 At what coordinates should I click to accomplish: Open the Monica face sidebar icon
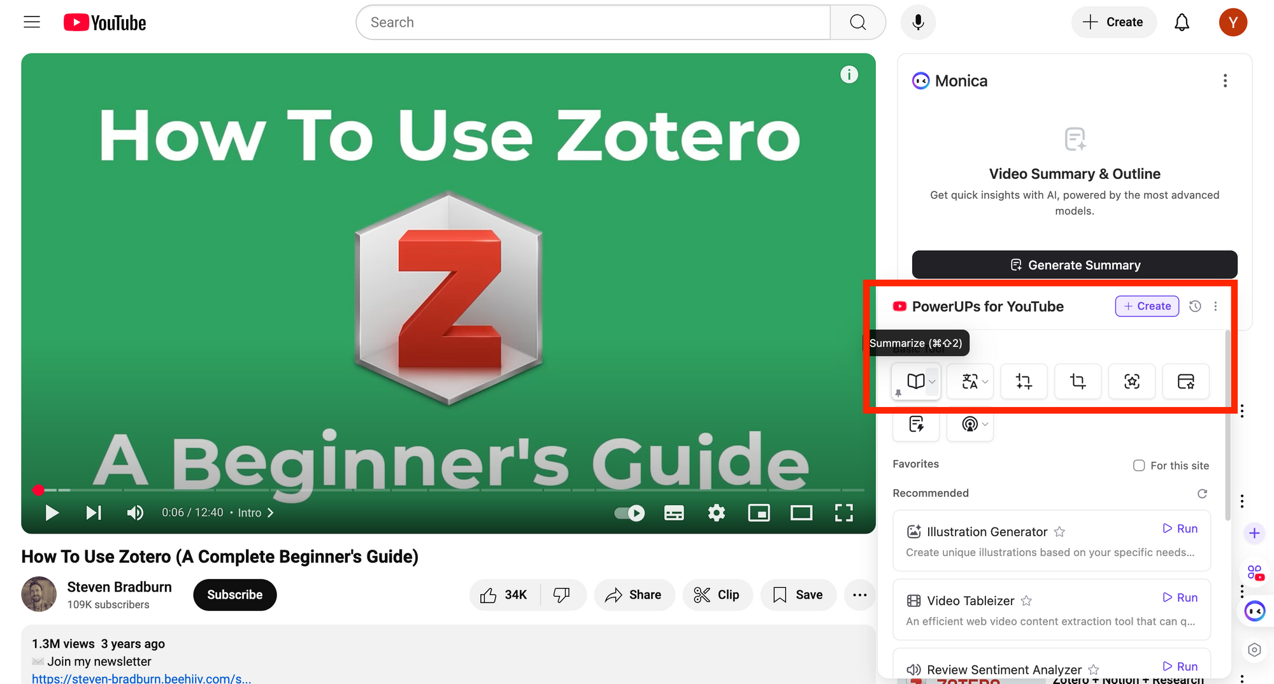pyautogui.click(x=1254, y=611)
